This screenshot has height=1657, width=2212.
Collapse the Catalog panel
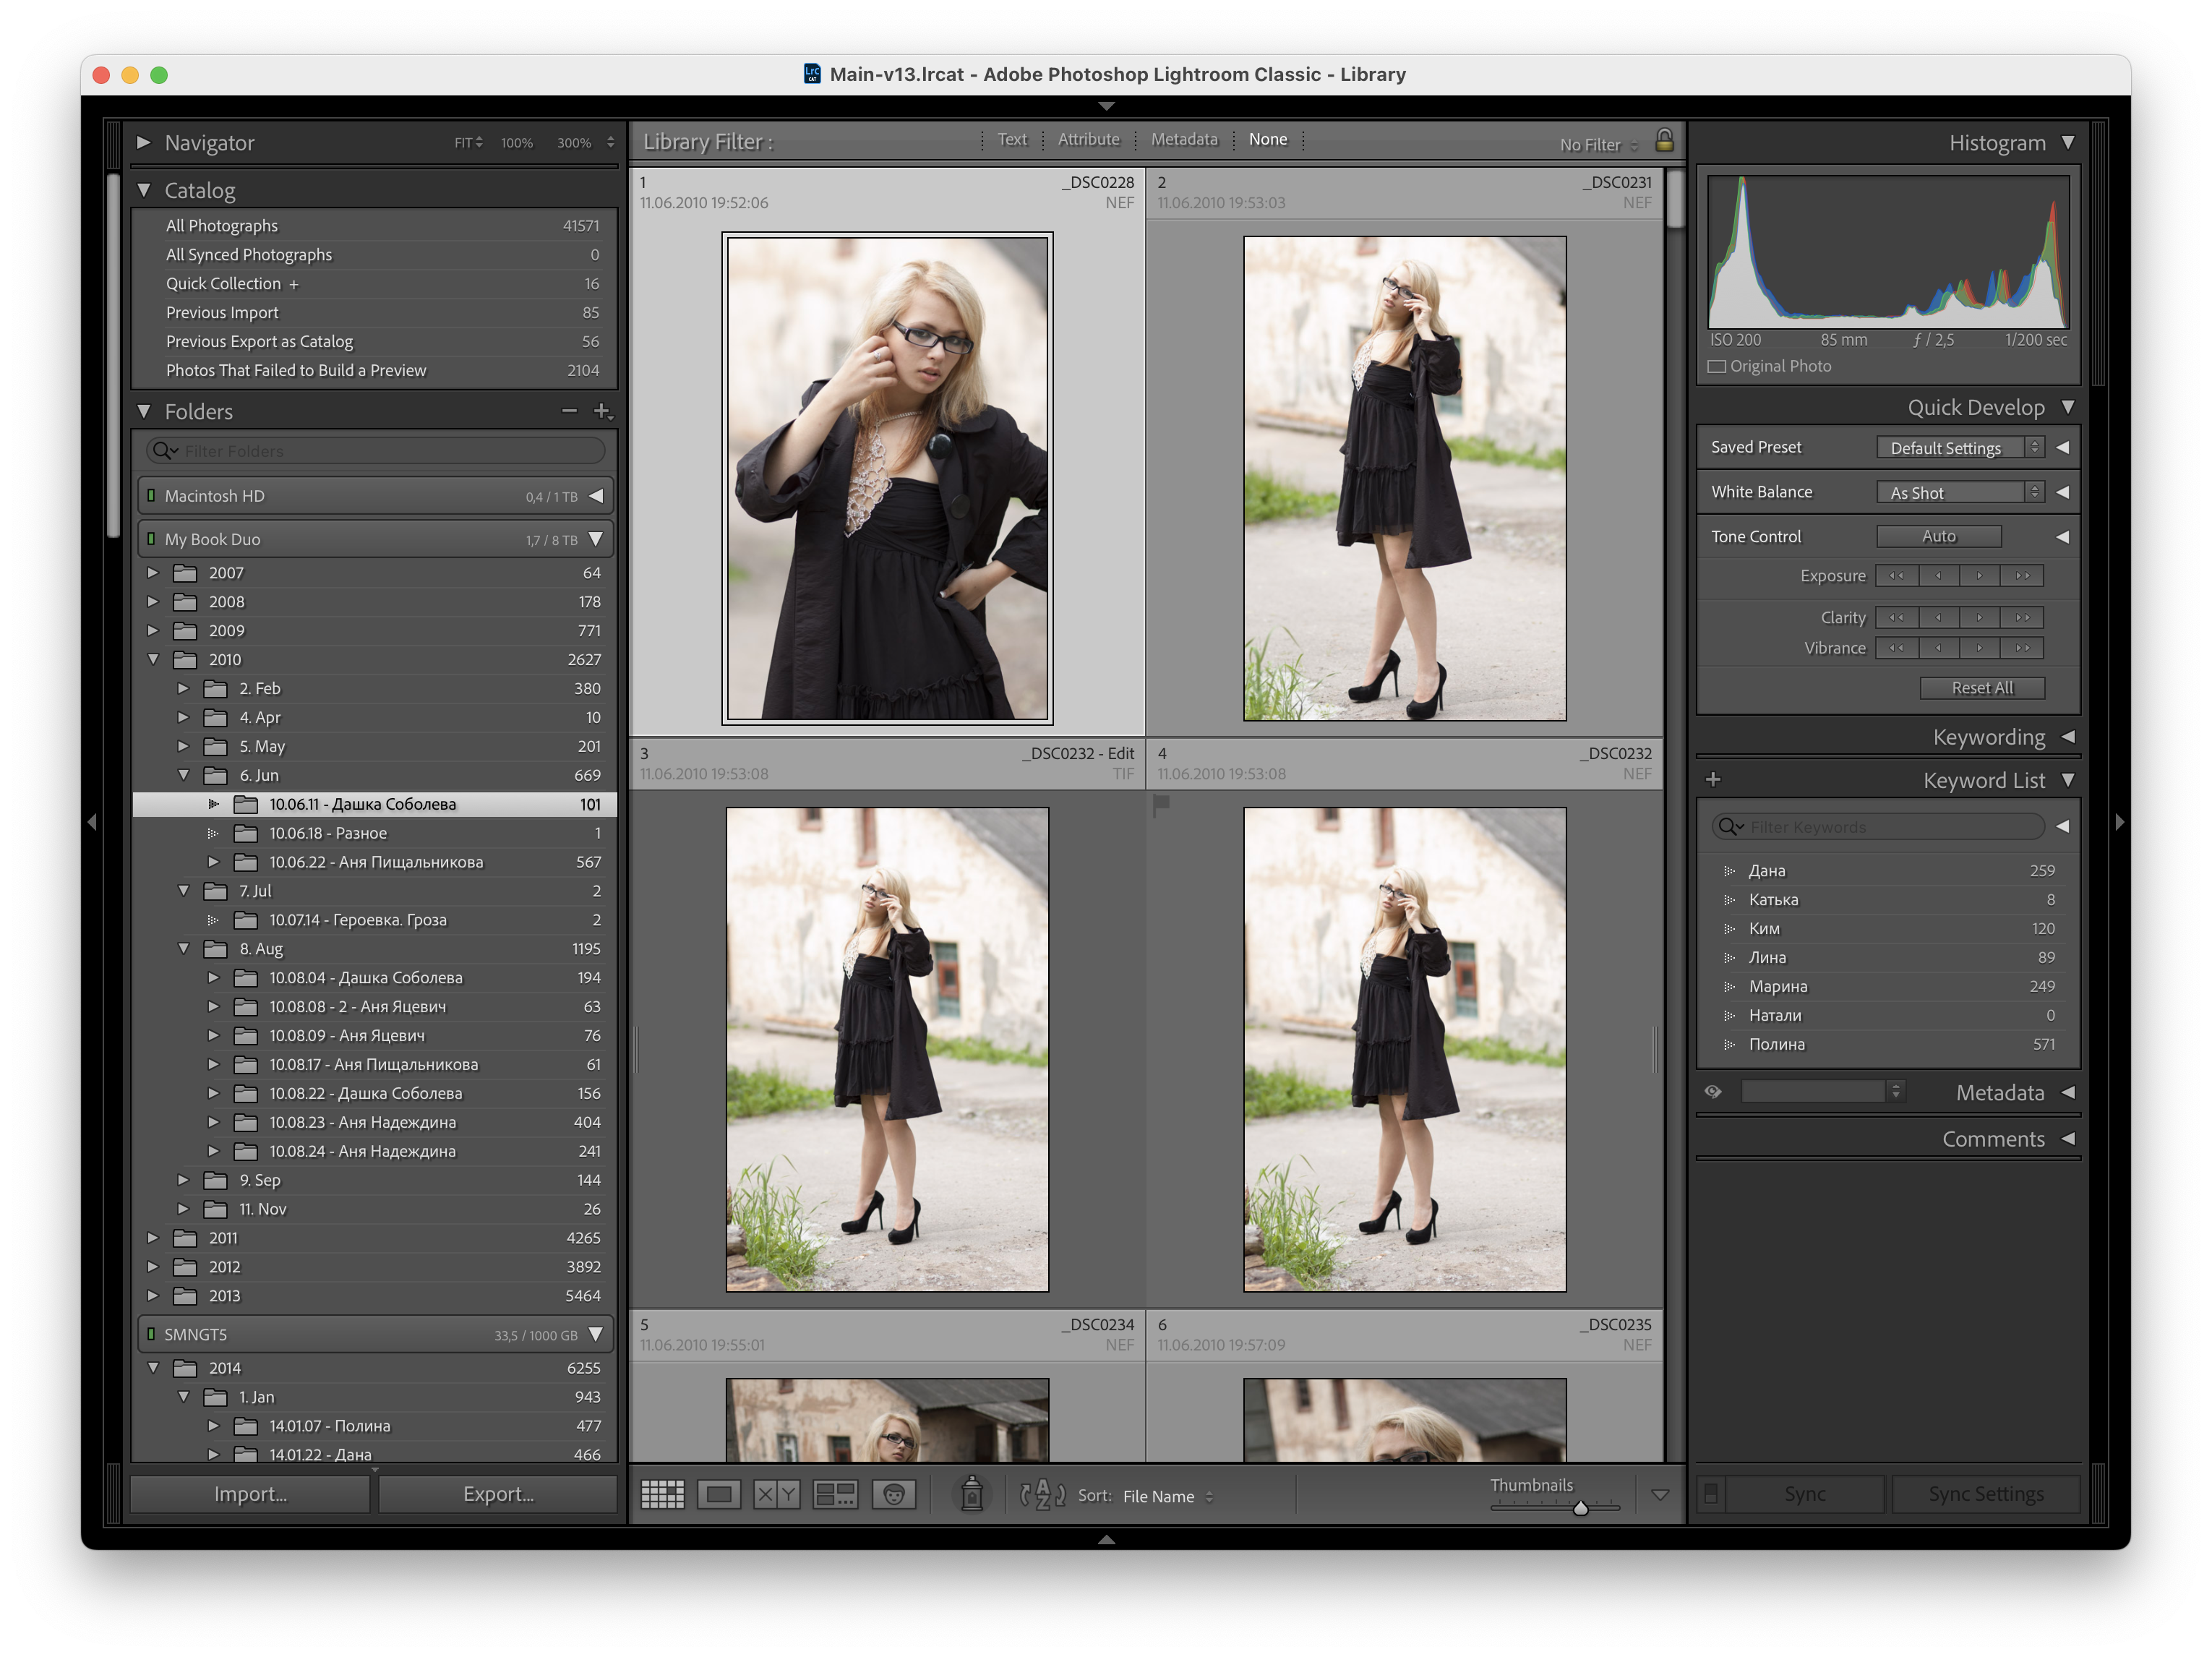(143, 190)
